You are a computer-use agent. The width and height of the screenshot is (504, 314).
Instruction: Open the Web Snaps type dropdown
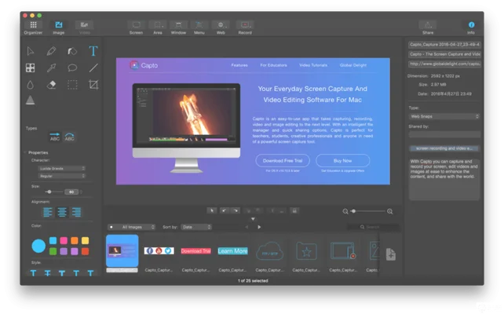click(444, 116)
